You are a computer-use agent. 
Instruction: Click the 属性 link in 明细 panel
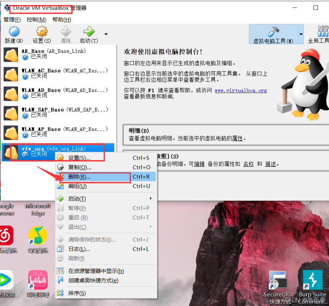pos(237,138)
